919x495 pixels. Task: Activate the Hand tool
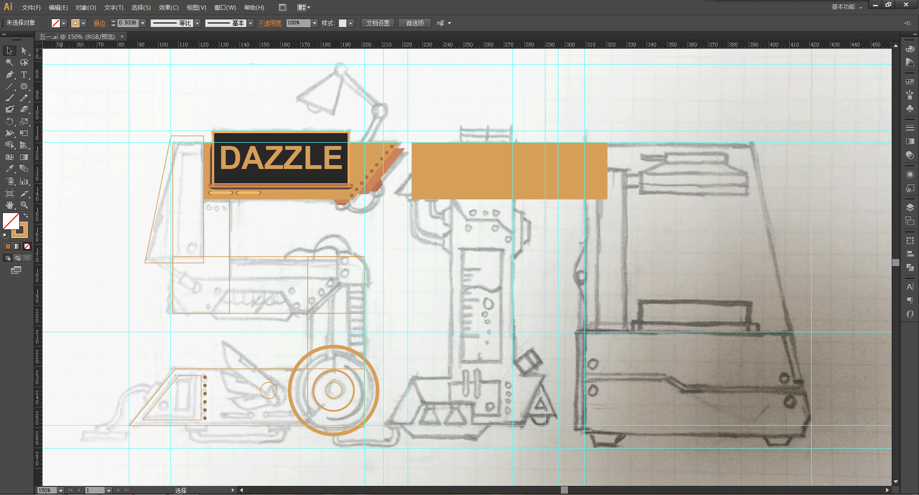tap(10, 205)
